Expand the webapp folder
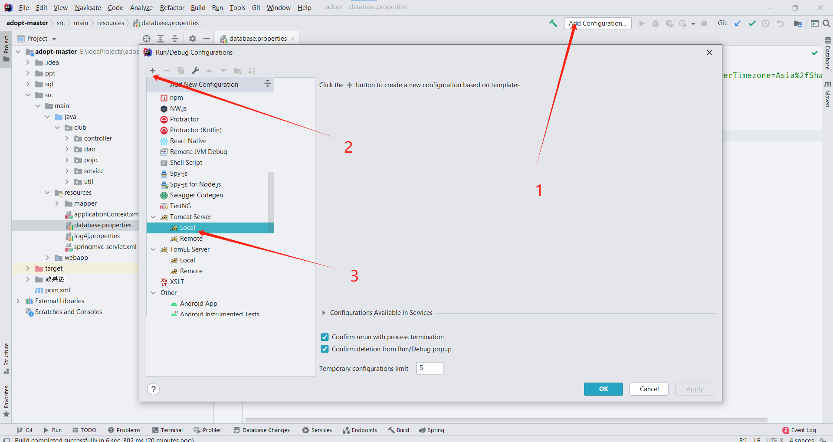The height and width of the screenshot is (442, 833). [x=47, y=258]
